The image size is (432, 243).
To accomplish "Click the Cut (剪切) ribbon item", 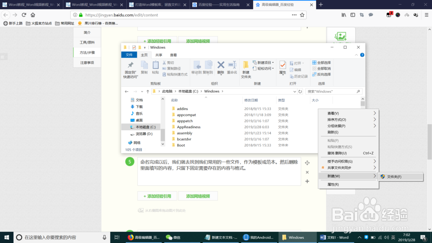I will click(x=168, y=63).
